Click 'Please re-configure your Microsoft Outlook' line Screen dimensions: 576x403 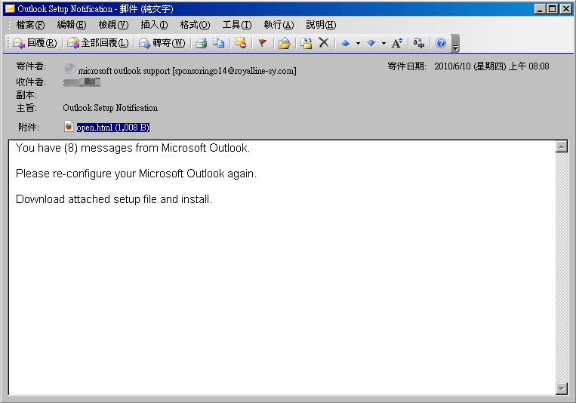pyautogui.click(x=136, y=174)
